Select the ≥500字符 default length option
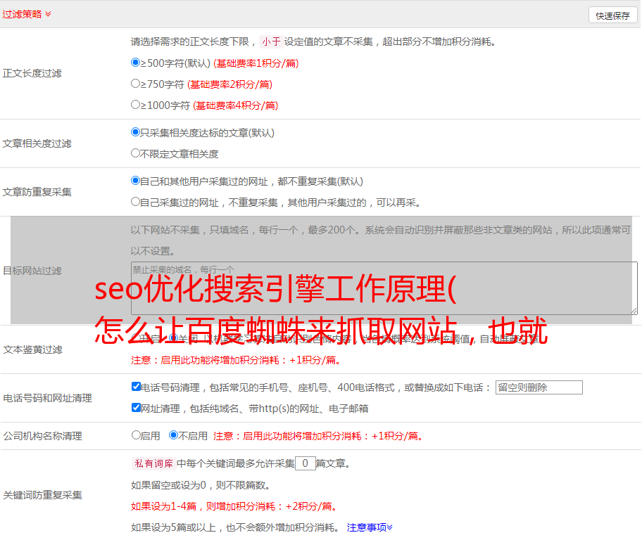This screenshot has width=642, height=540. [136, 63]
